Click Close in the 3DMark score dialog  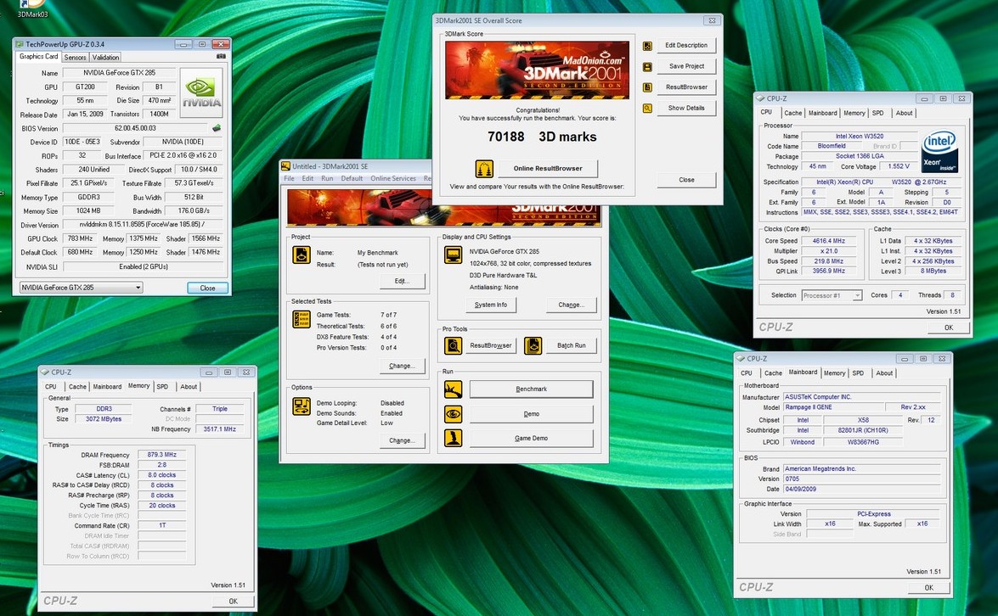686,180
